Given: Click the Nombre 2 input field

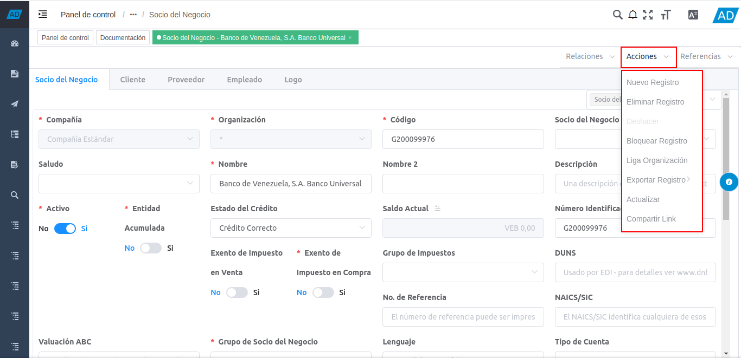Looking at the screenshot, I should coord(463,184).
